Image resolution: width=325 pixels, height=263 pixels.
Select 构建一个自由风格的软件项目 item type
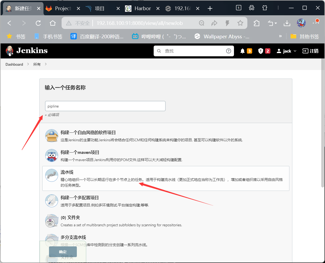[166, 136]
